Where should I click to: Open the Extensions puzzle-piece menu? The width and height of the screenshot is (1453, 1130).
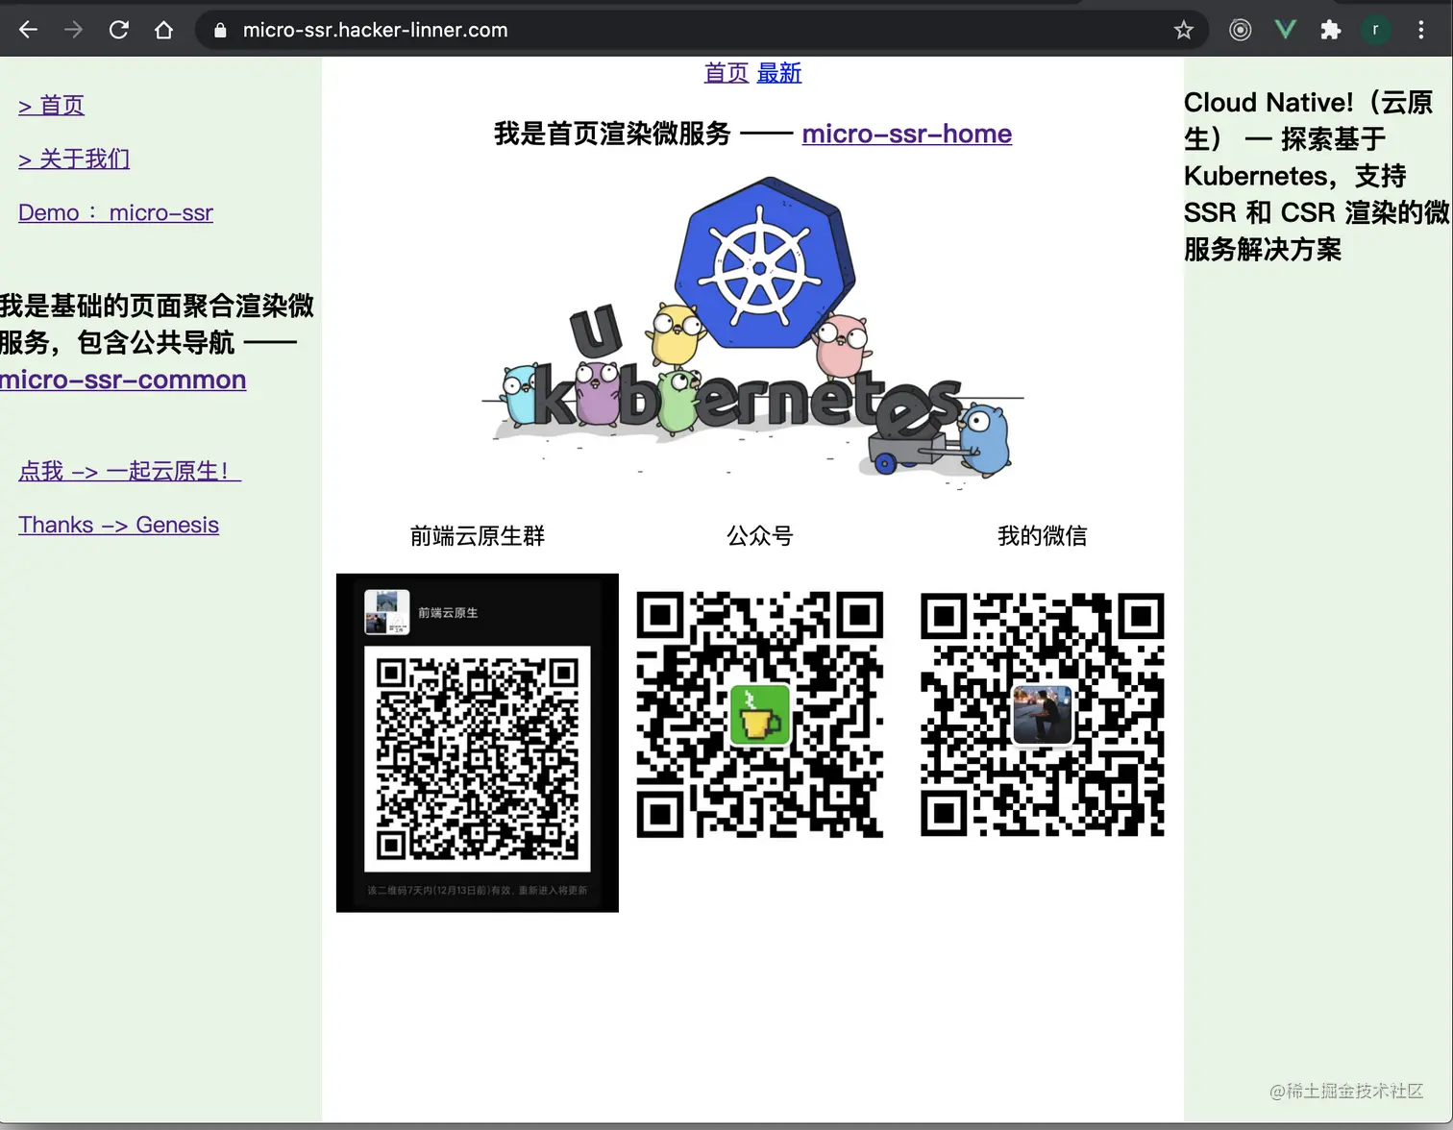[x=1330, y=30]
